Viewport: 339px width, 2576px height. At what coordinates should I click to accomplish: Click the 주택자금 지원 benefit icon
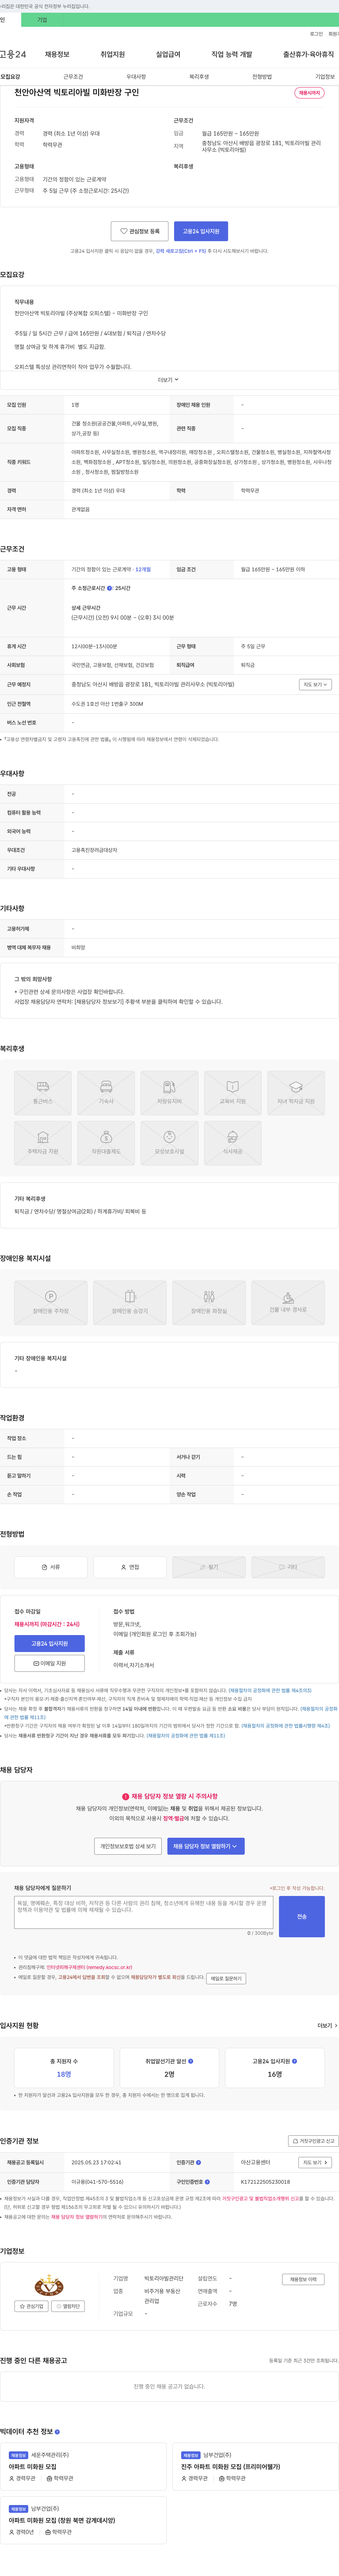[x=43, y=1143]
